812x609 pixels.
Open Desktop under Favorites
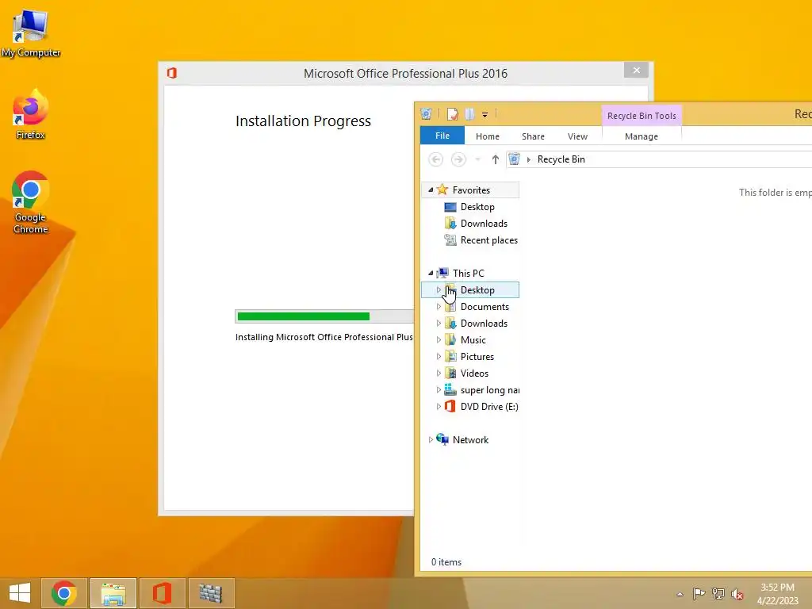(x=477, y=207)
